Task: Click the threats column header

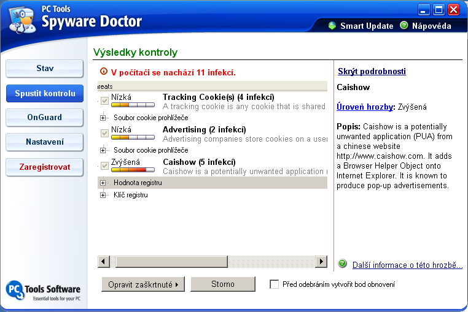Action: pos(213,86)
